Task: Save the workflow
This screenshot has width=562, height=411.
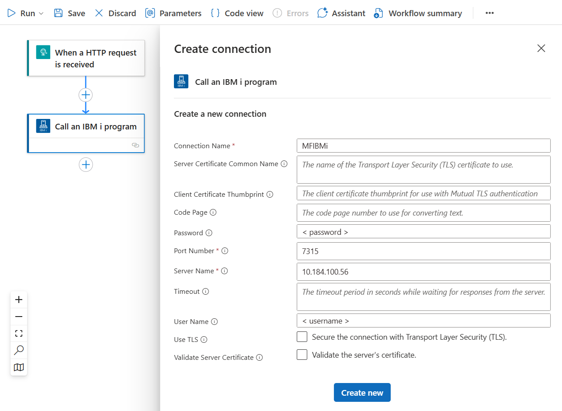Action: [69, 13]
